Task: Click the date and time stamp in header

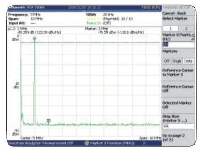Action: 84,7
